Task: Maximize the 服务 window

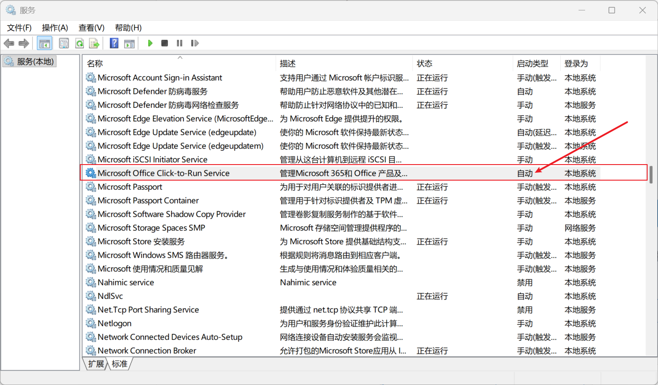Action: coord(612,10)
